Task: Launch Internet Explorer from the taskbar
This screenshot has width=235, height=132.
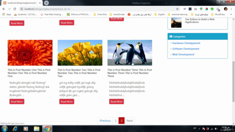Action: pyautogui.click(x=15, y=129)
